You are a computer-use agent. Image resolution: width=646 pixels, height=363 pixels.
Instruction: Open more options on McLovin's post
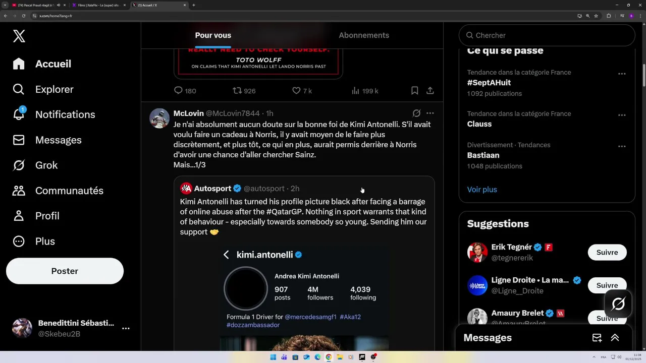(x=430, y=113)
